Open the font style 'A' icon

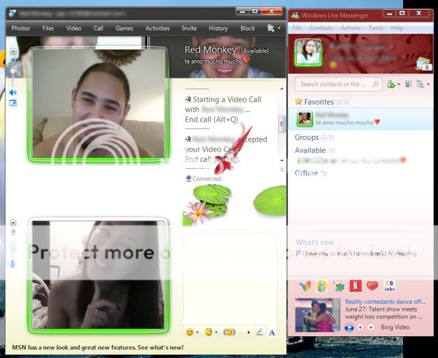(272, 332)
